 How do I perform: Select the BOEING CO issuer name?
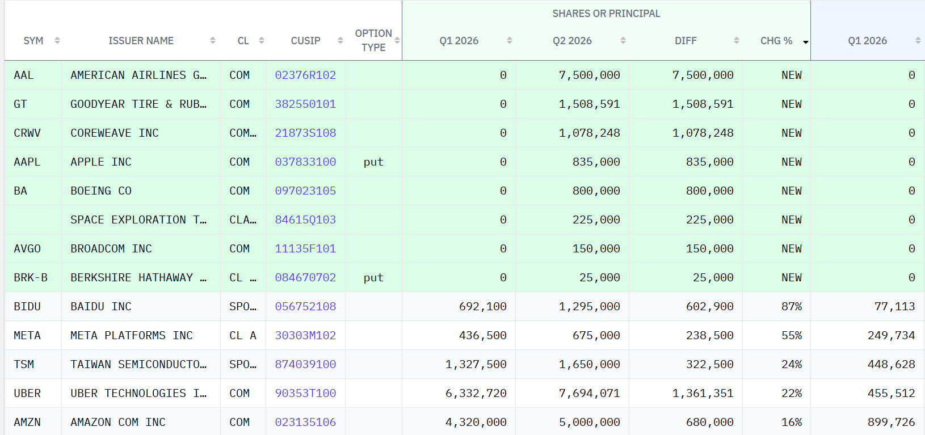(x=101, y=191)
